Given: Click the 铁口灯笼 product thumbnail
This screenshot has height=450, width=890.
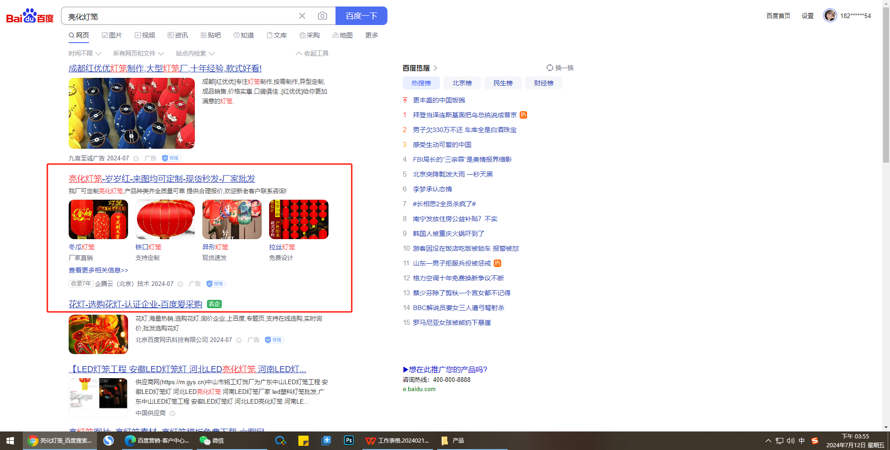Looking at the screenshot, I should (x=165, y=220).
